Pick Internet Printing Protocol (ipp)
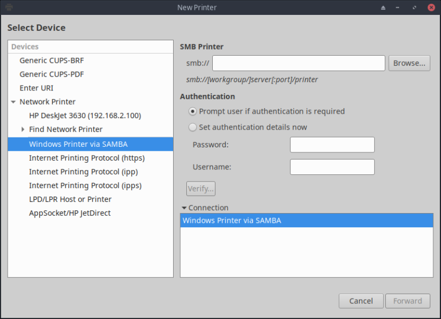441x319 pixels. coord(83,172)
